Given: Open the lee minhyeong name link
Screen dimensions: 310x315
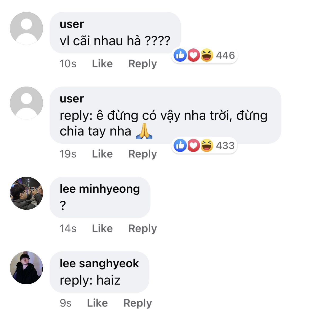Looking at the screenshot, I should coord(100,189).
